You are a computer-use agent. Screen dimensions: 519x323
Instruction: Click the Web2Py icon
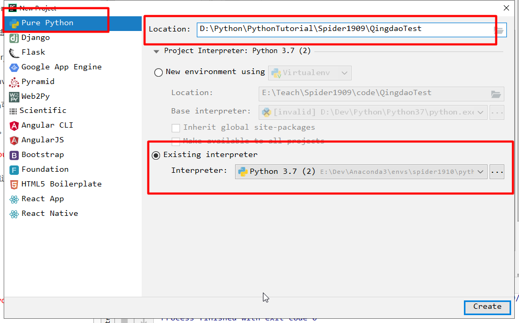[14, 97]
